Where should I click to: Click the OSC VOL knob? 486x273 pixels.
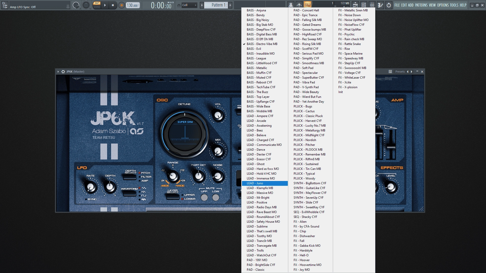click(218, 115)
